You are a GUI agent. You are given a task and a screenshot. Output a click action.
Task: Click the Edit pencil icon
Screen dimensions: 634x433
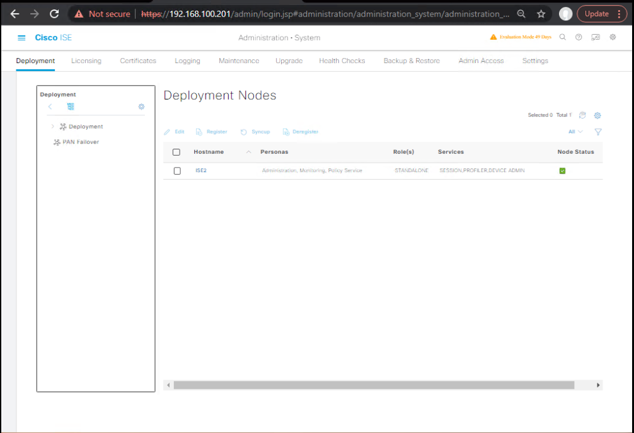coord(167,132)
